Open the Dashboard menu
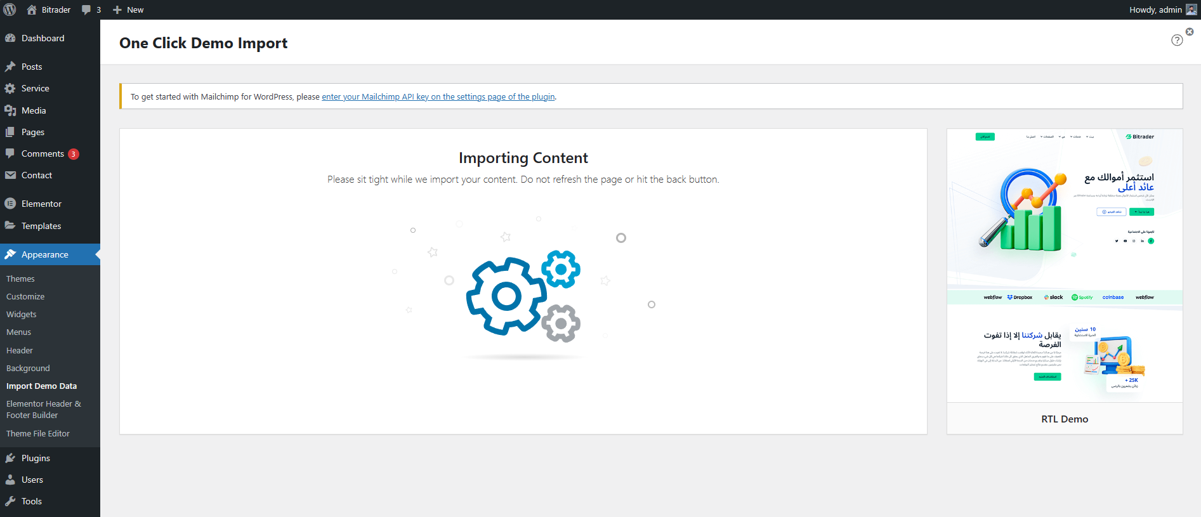Viewport: 1201px width, 517px height. pyautogui.click(x=43, y=38)
